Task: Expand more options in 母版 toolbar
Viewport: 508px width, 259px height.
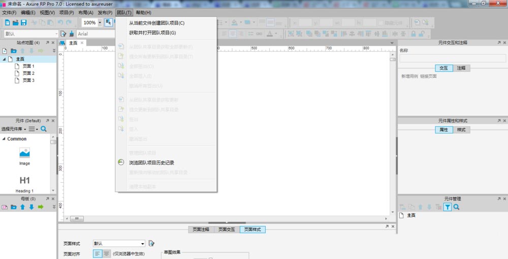Action: 54,207
